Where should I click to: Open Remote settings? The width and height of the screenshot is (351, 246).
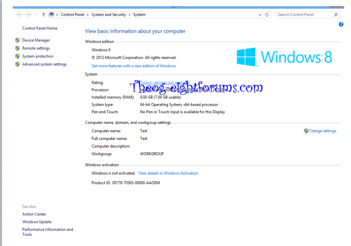(36, 48)
